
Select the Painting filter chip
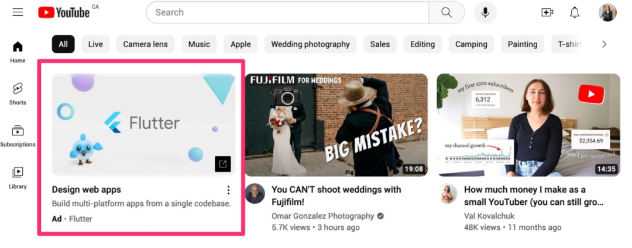523,44
